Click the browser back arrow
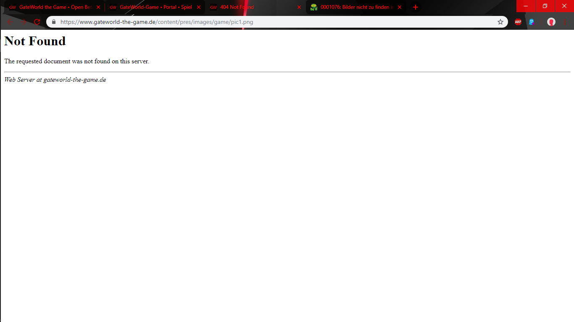The image size is (574, 322). click(10, 22)
